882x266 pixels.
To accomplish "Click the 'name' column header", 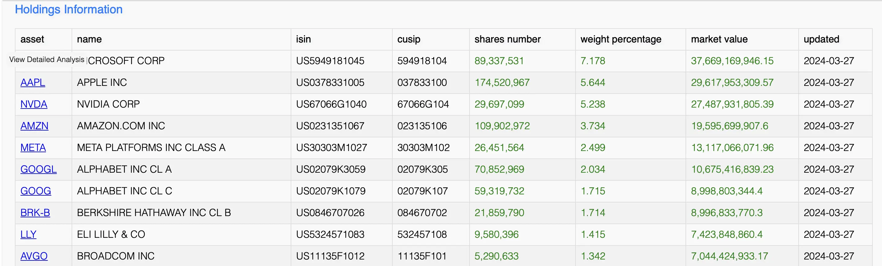I will [x=89, y=39].
